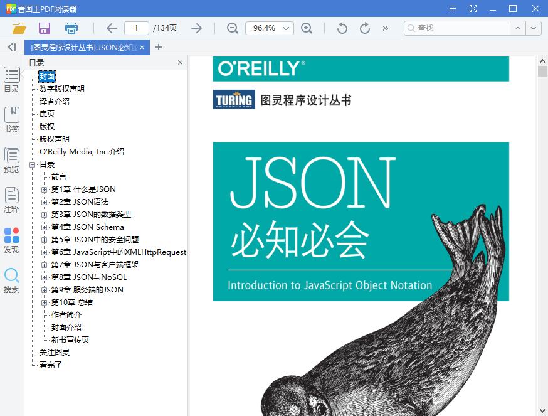Screen dimensions: 548x416
Task: Expand the 第7章 JSON与客户端框架 node
Action: [x=44, y=265]
